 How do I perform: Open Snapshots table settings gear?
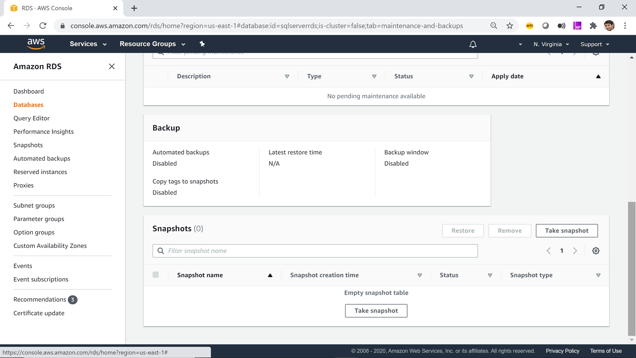click(x=596, y=251)
